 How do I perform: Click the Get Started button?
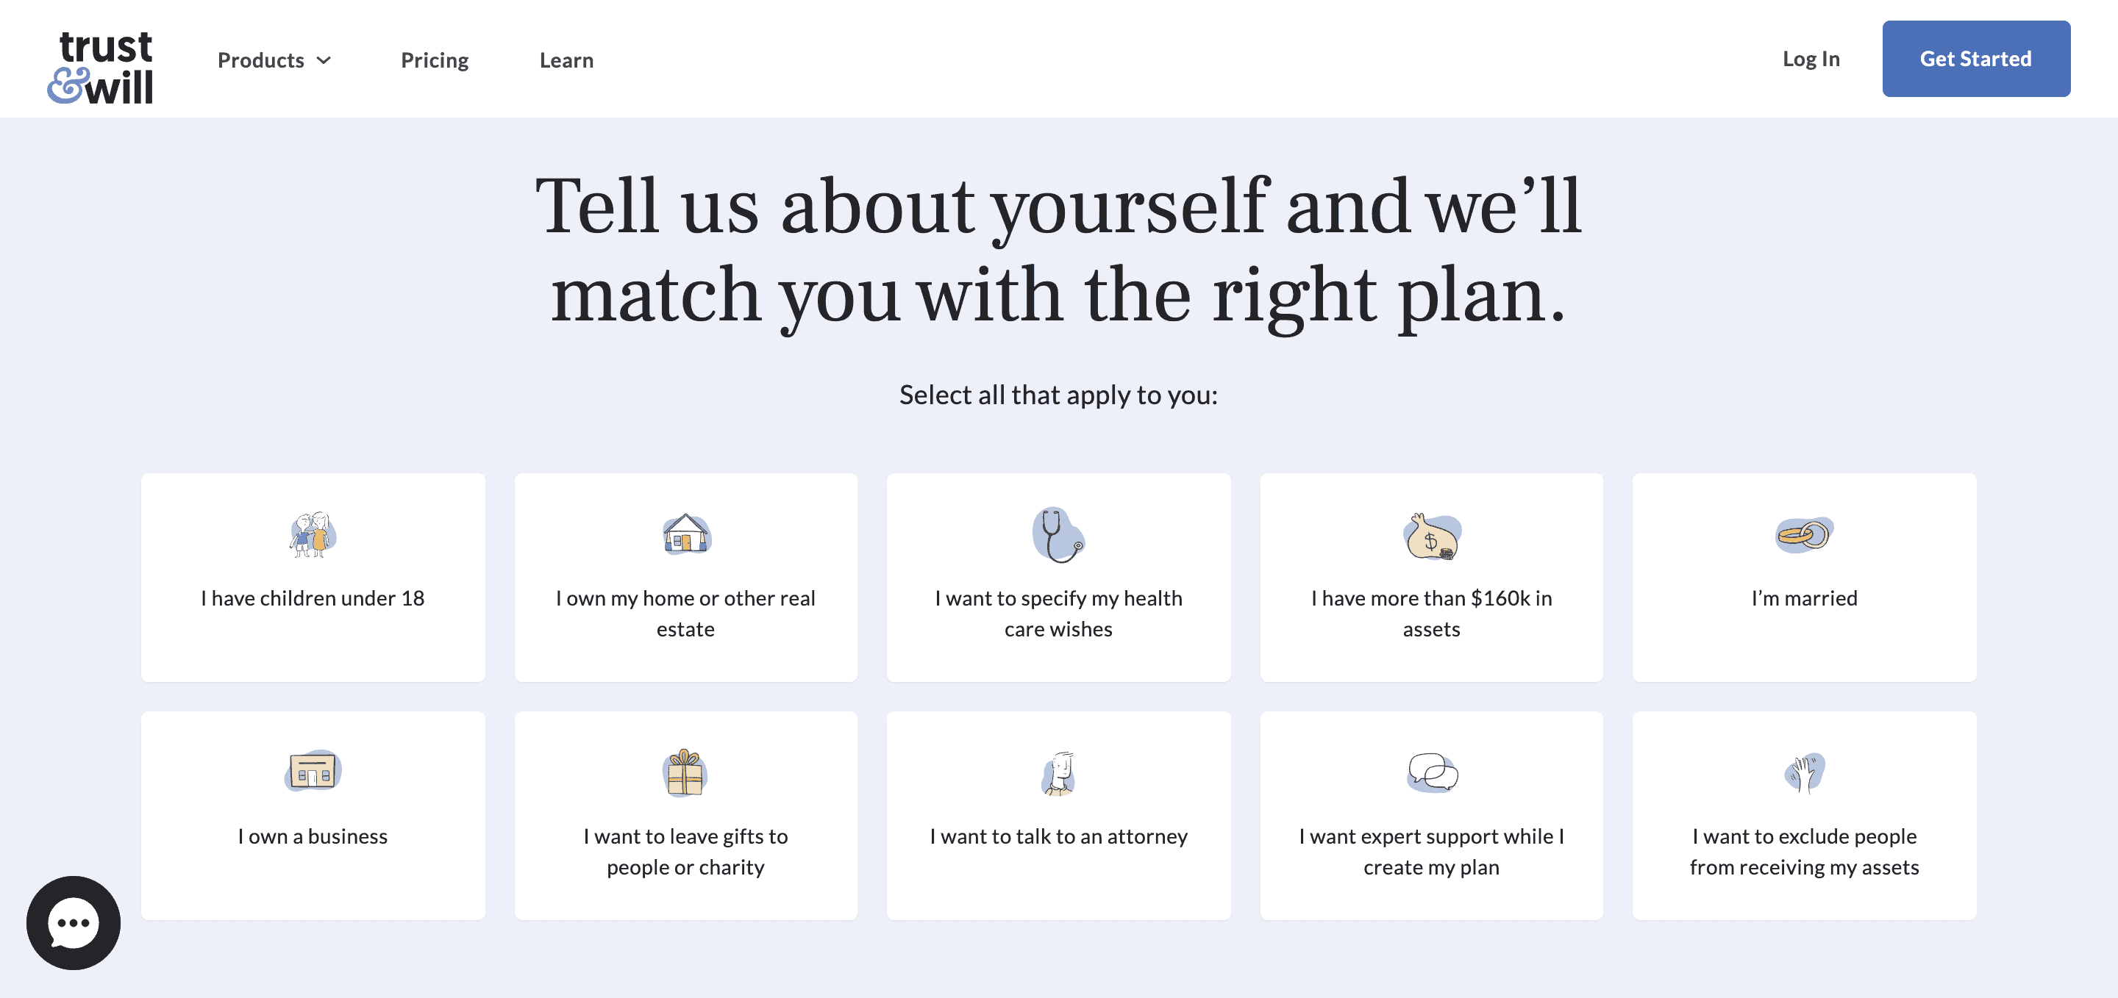pyautogui.click(x=1976, y=58)
